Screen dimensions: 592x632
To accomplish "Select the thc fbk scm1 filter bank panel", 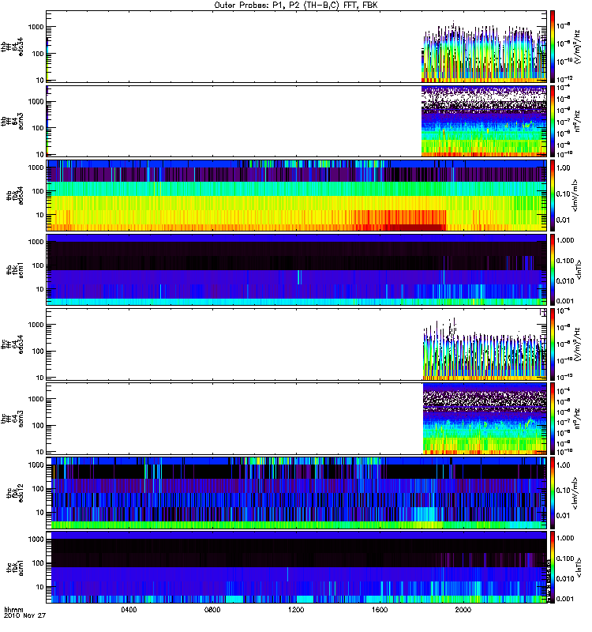I will point(297,567).
